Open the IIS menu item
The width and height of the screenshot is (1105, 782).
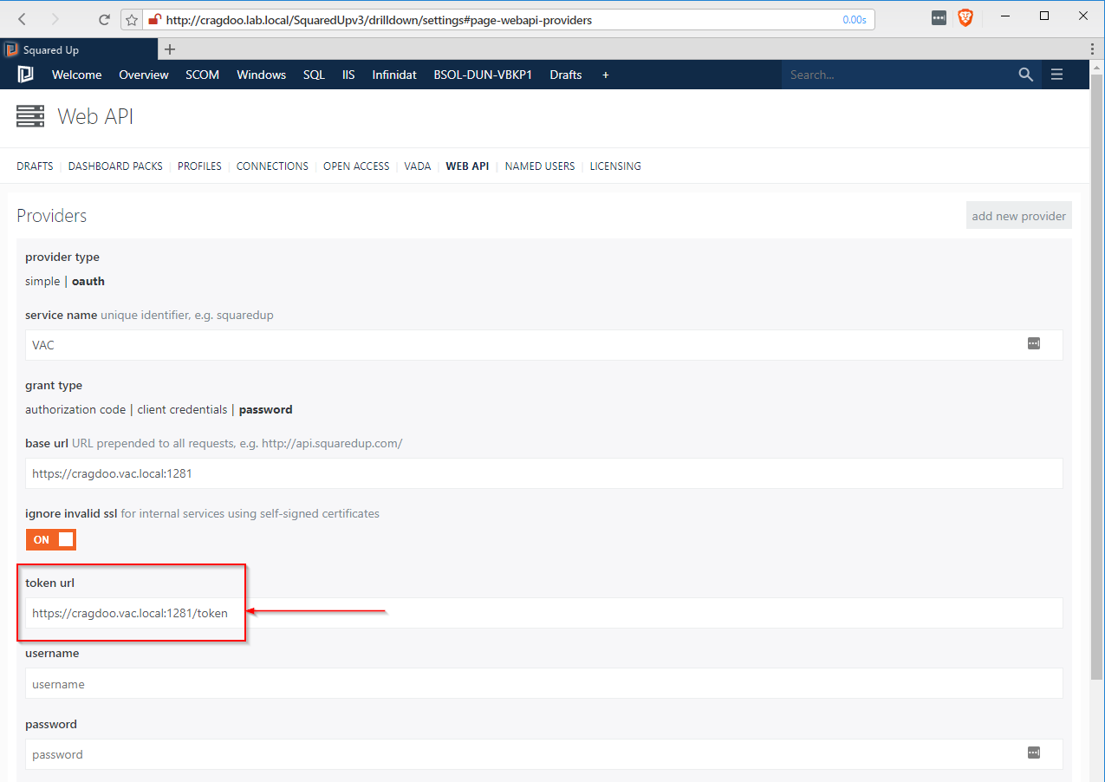tap(348, 75)
